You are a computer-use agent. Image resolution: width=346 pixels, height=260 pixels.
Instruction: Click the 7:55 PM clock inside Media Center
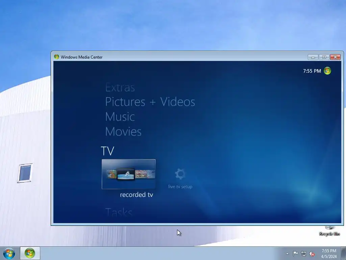click(x=312, y=71)
